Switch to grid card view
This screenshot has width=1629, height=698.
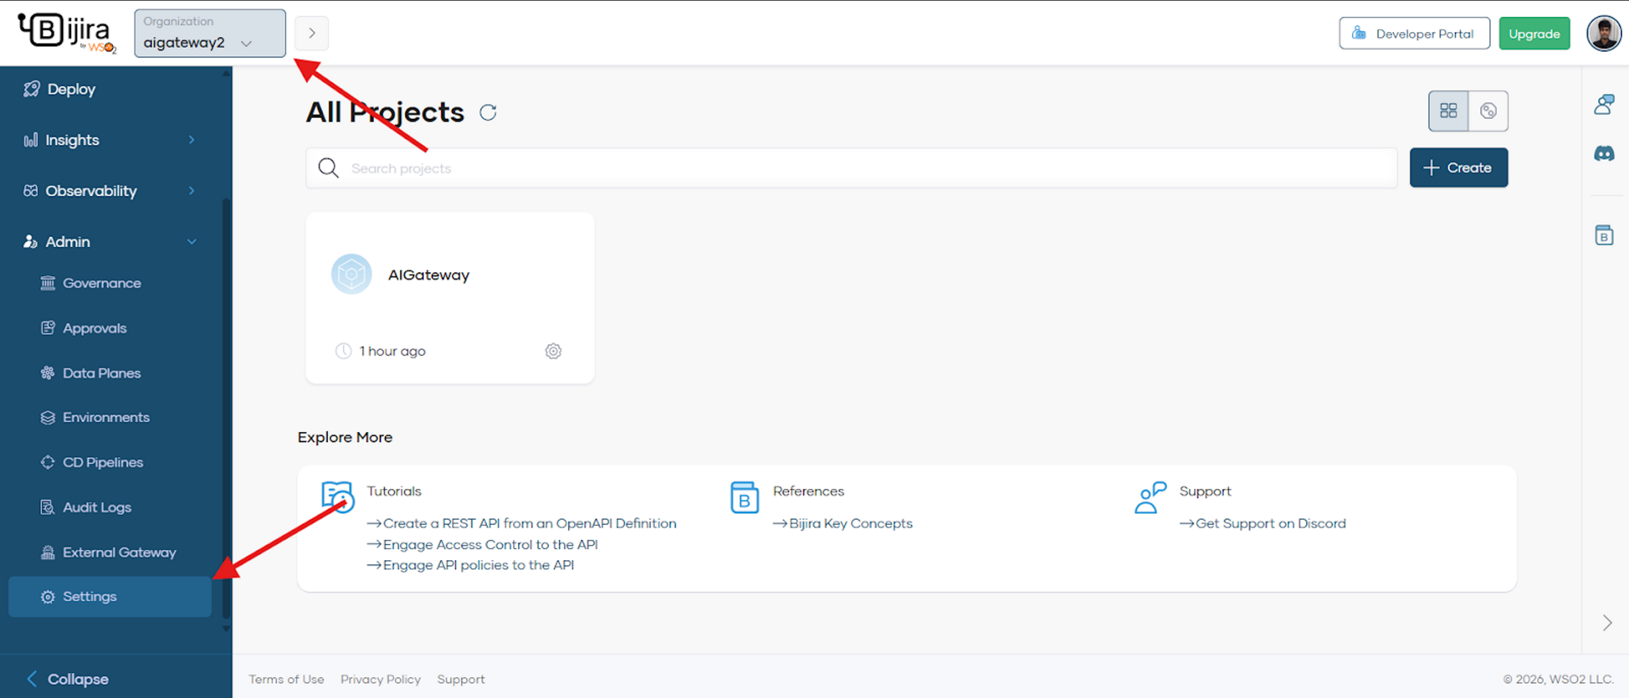click(1448, 111)
